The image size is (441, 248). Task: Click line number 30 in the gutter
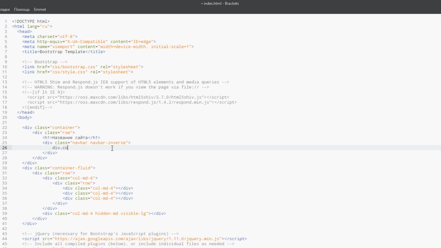pyautogui.click(x=4, y=168)
